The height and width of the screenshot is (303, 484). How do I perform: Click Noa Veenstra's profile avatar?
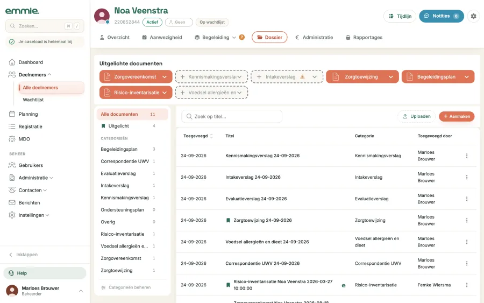pos(102,16)
